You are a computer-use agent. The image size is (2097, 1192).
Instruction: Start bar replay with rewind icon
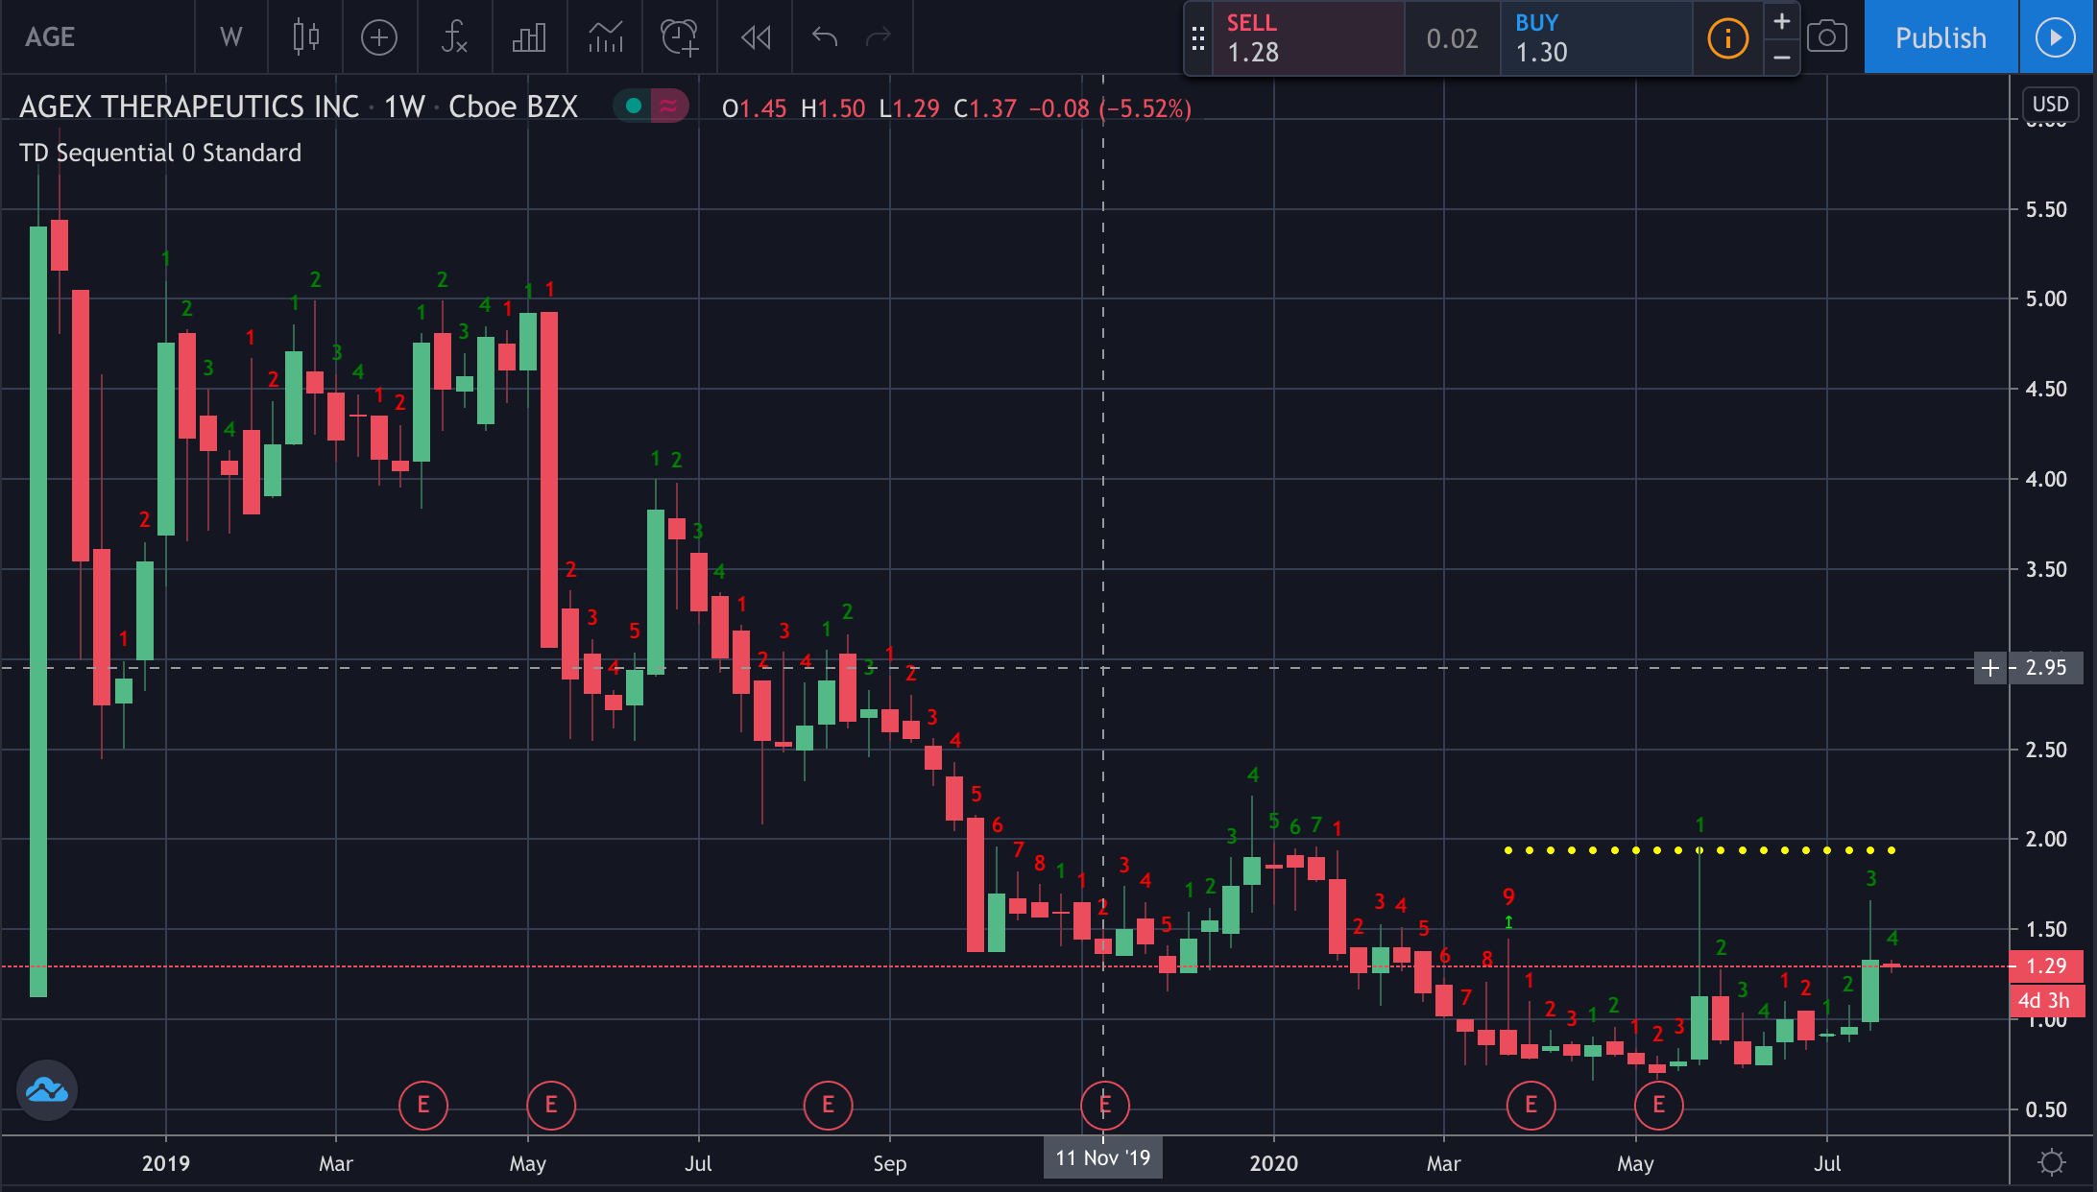[756, 37]
